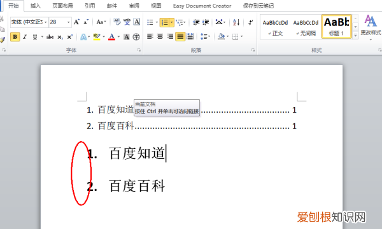Expand underline style options arrow
The image size is (382, 229).
click(x=42, y=37)
